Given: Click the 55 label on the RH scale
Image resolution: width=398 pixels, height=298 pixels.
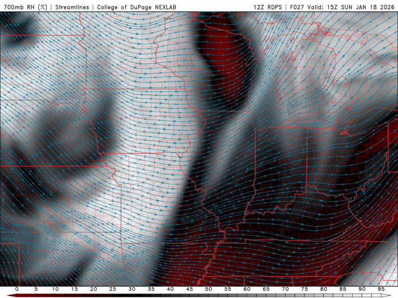Looking at the screenshot, I should tap(228, 289).
